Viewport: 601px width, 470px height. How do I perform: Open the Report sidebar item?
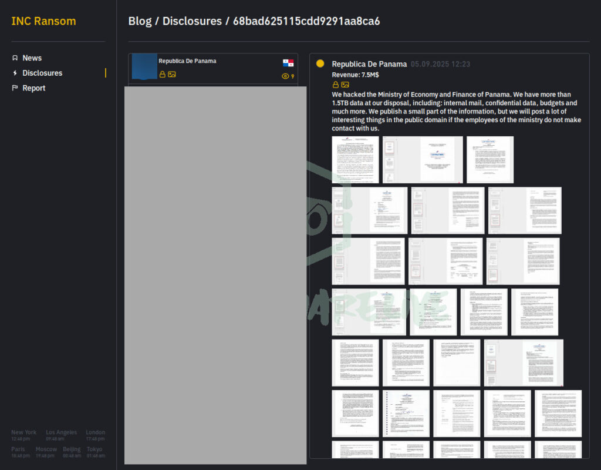point(33,88)
